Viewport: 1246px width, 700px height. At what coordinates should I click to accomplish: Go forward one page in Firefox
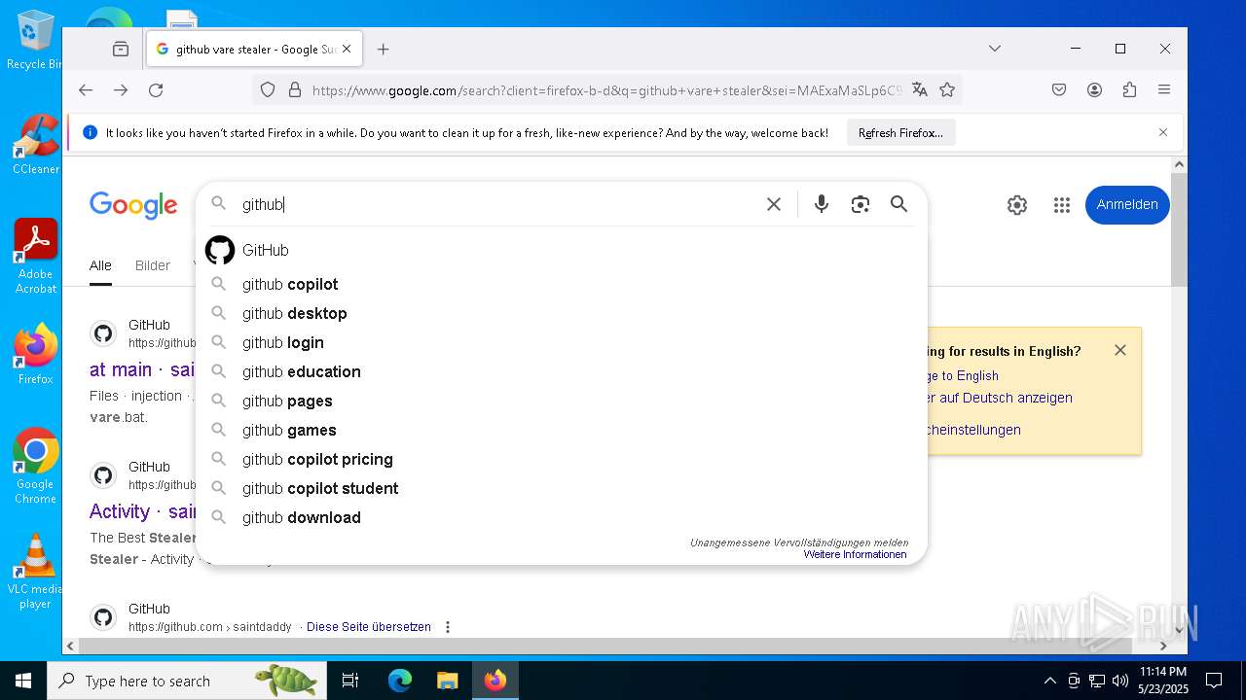[121, 90]
